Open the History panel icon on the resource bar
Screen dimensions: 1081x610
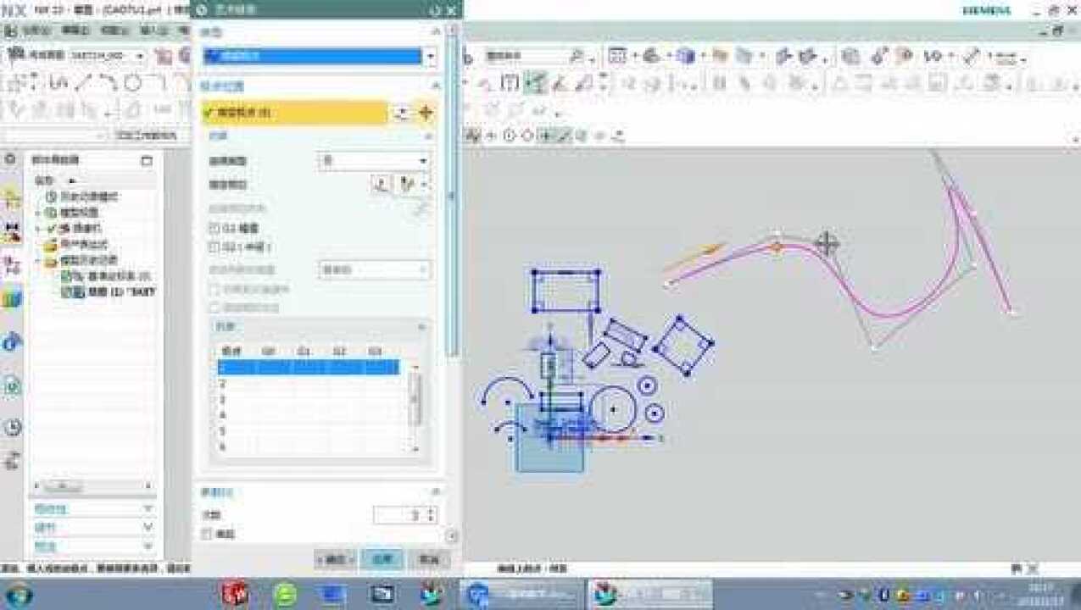click(11, 426)
